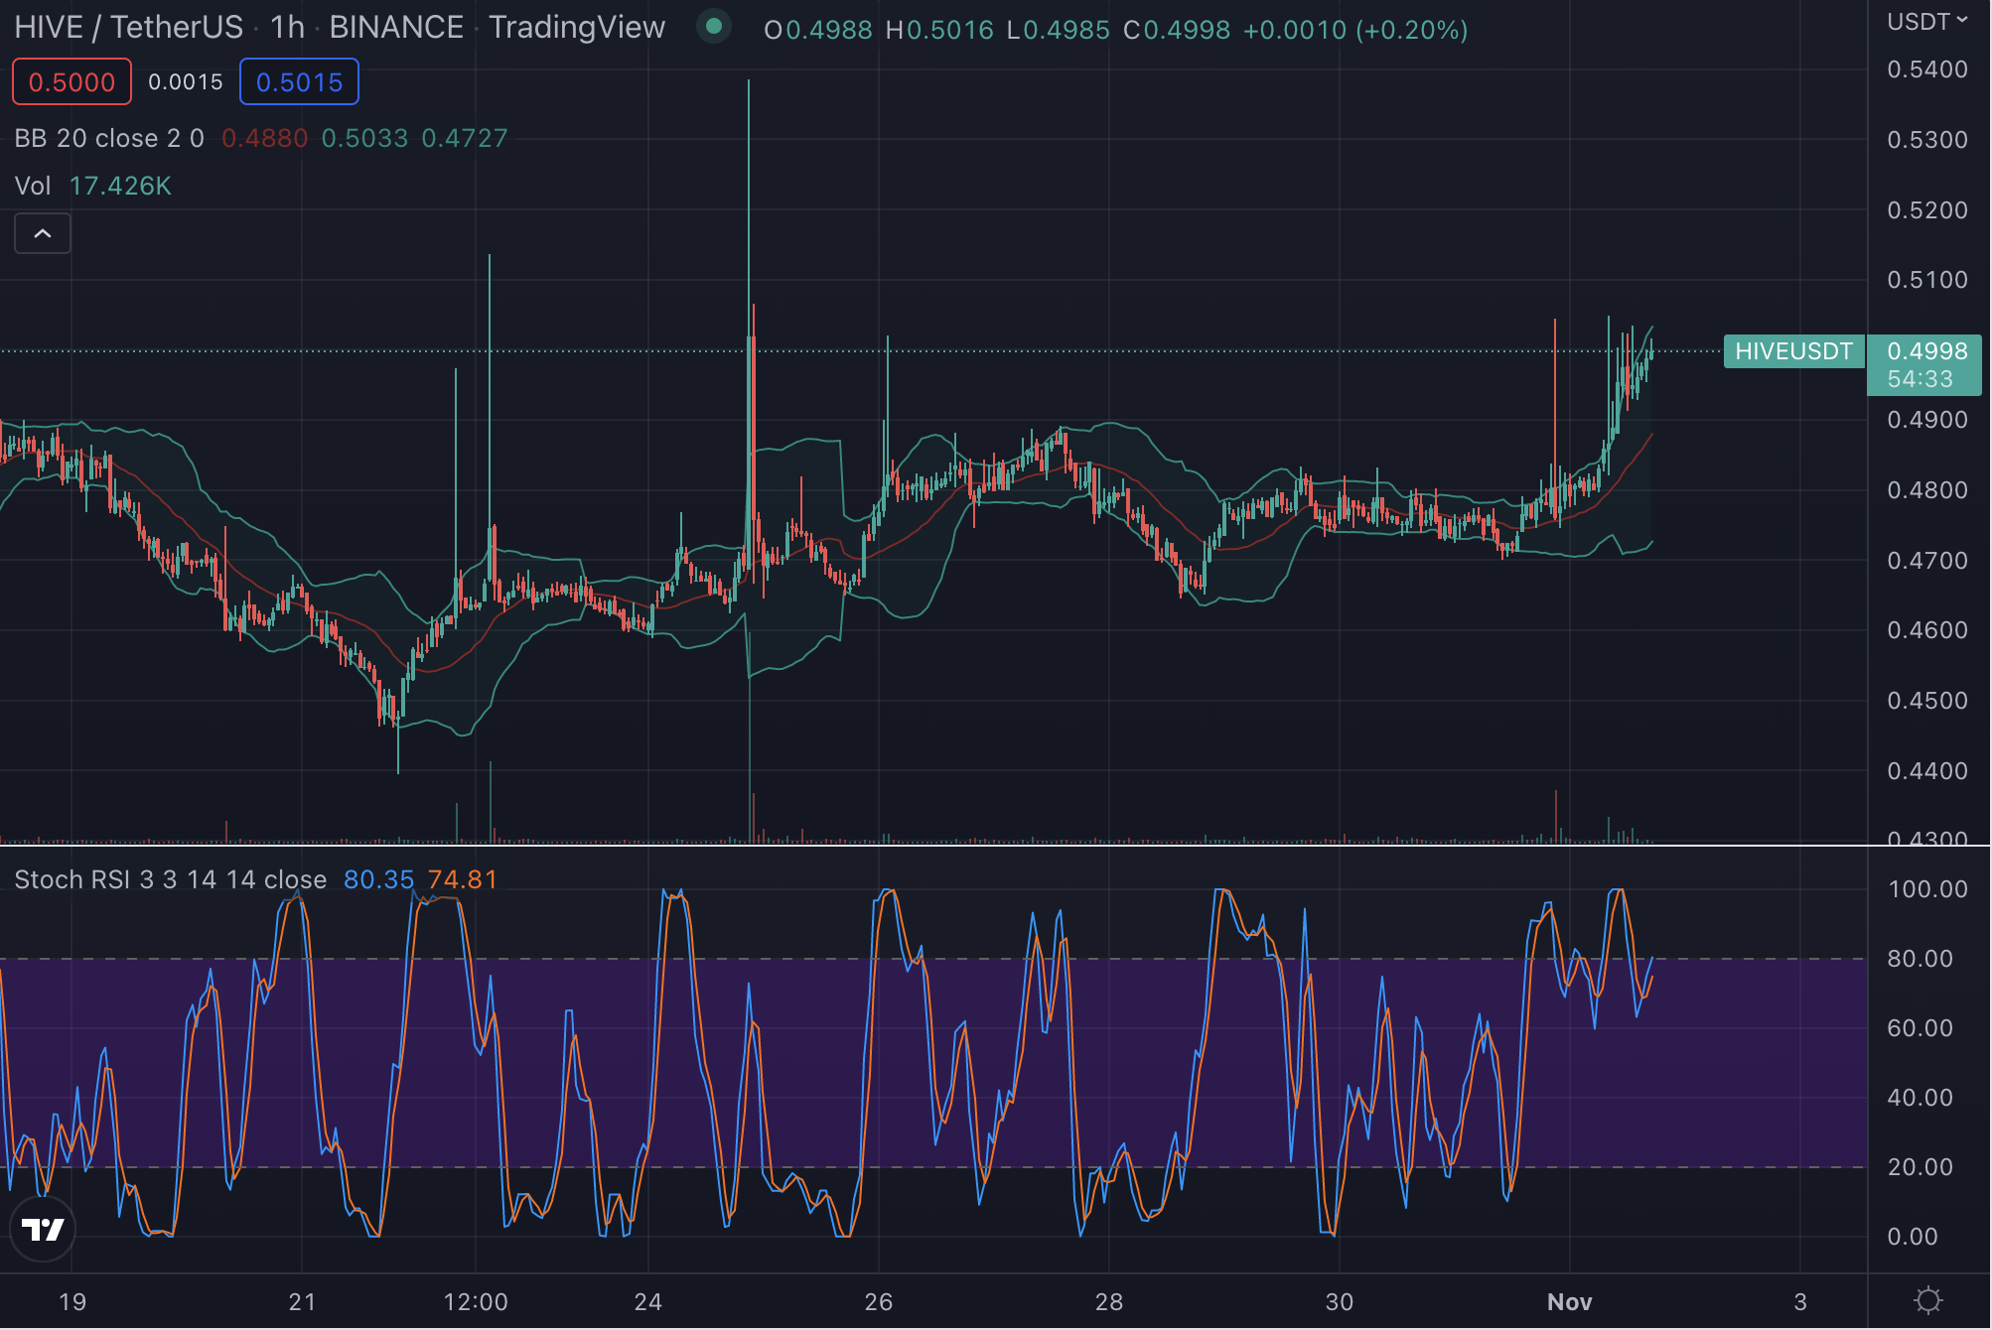This screenshot has width=1992, height=1330.
Task: Click the change +0.0010 (+0.20%) value
Action: tap(1355, 30)
